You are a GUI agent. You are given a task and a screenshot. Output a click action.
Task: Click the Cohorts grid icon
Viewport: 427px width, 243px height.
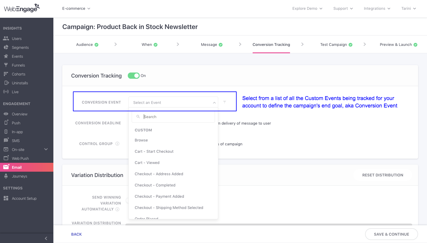(x=6, y=74)
